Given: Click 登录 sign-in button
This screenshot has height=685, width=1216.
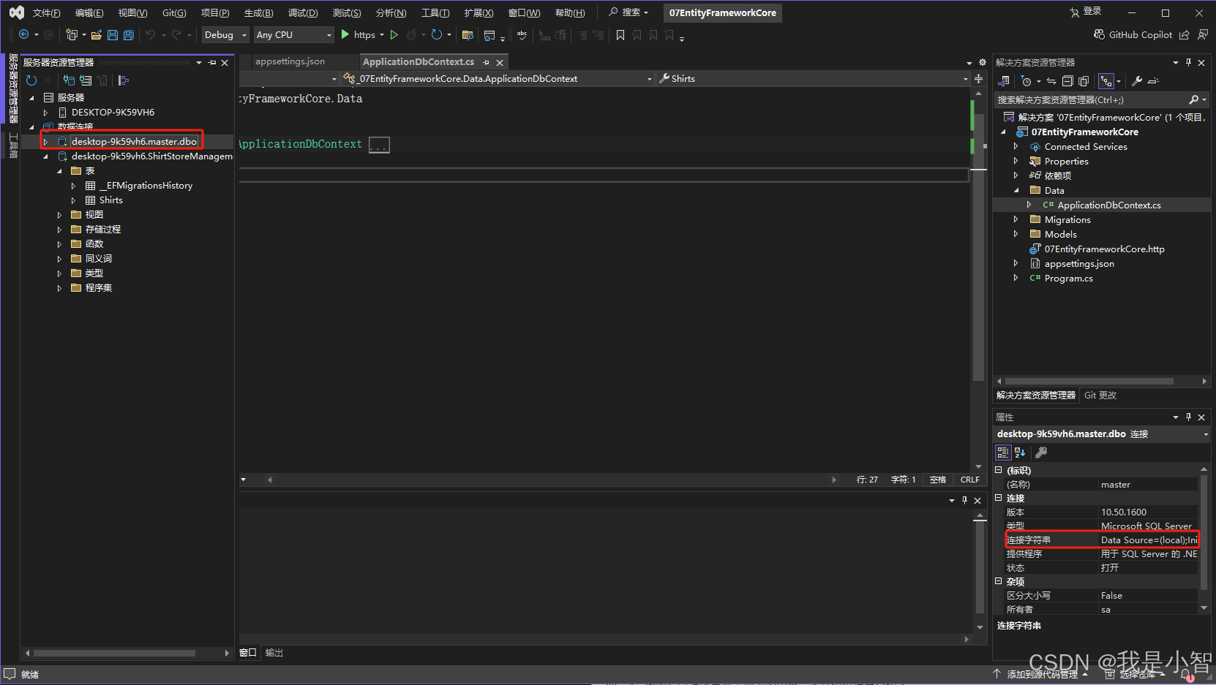Looking at the screenshot, I should [x=1086, y=12].
